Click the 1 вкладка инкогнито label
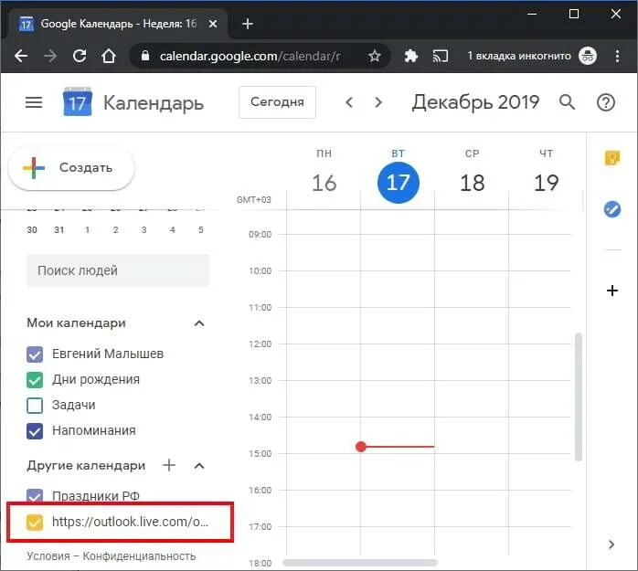 click(519, 56)
